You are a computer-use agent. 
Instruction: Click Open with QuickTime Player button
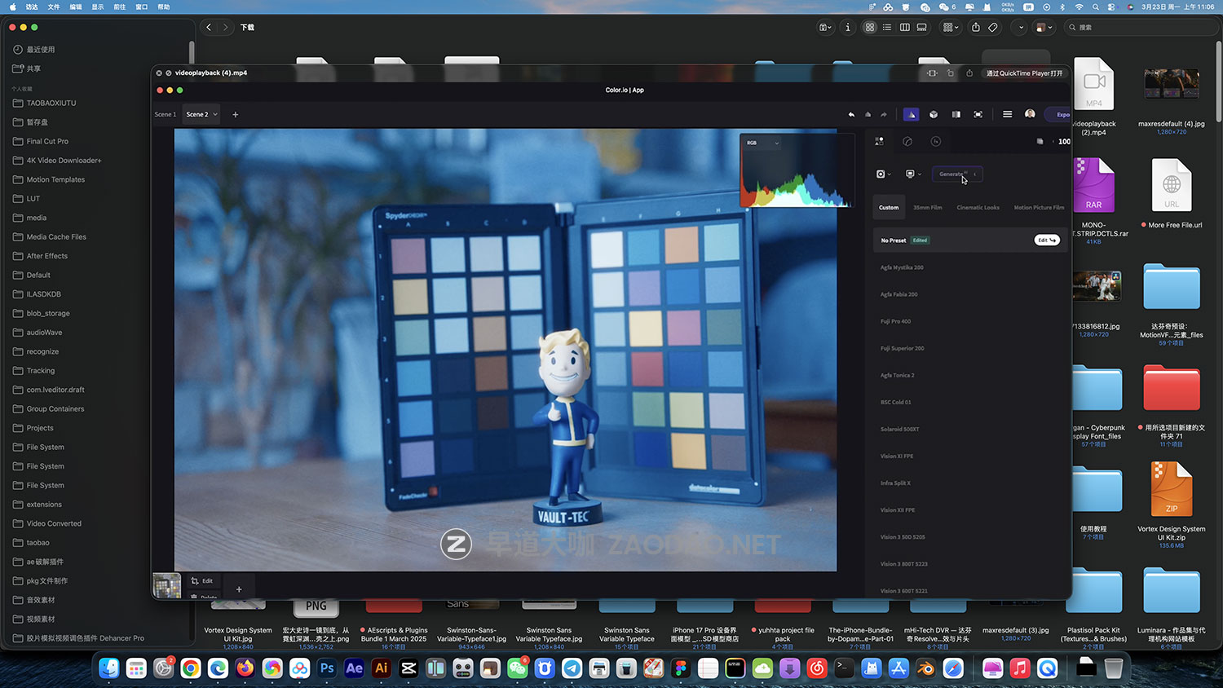[x=1024, y=73]
